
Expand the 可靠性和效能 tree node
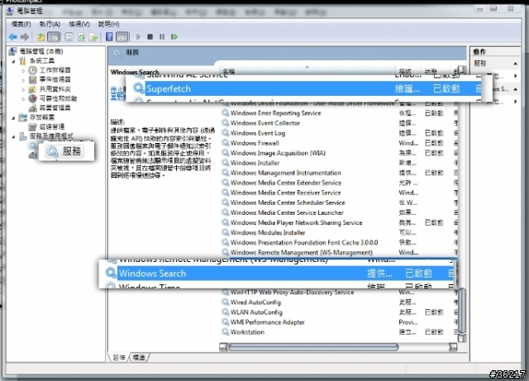coord(23,99)
